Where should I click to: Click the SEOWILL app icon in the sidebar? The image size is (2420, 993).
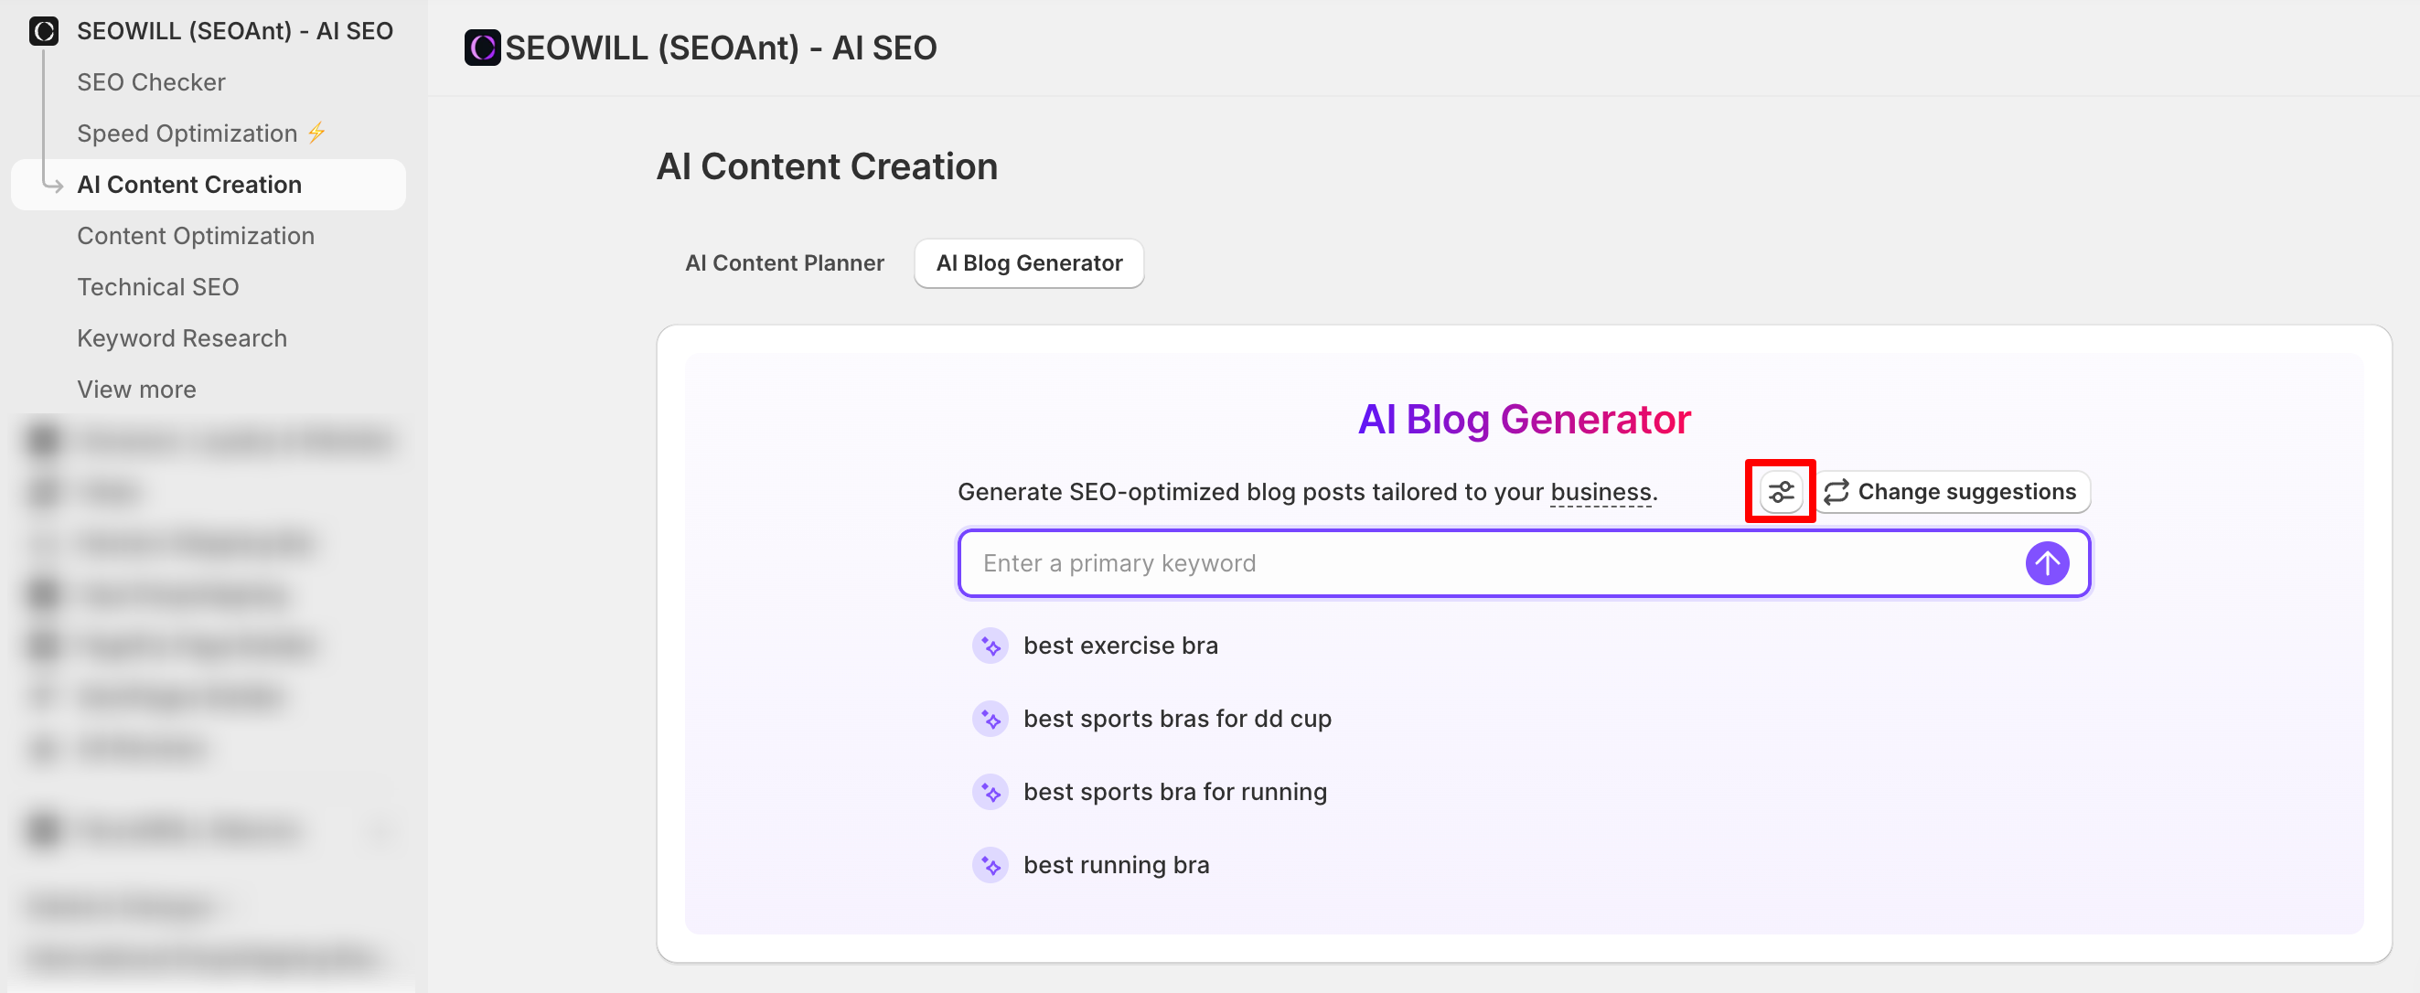43,31
